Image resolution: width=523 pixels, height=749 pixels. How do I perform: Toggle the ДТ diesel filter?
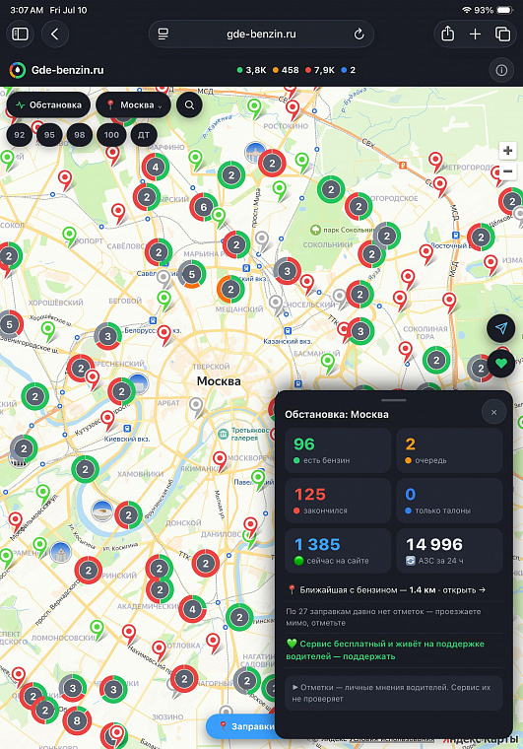pos(144,135)
